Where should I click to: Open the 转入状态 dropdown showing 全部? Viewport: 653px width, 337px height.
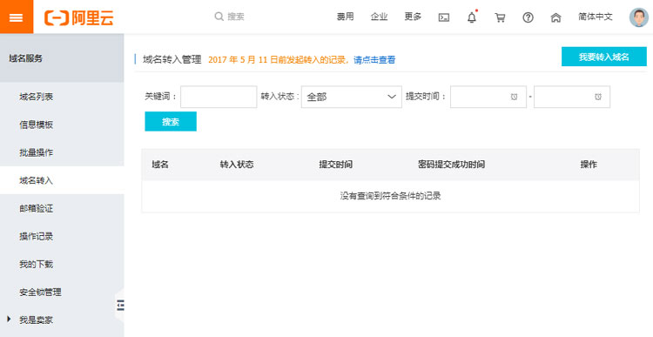(352, 97)
